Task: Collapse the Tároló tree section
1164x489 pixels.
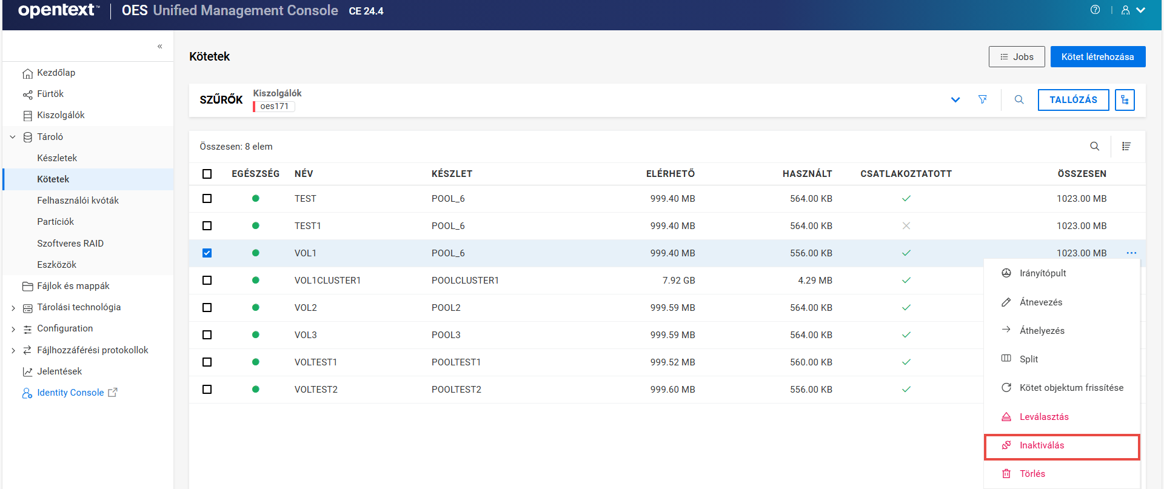Action: 13,137
